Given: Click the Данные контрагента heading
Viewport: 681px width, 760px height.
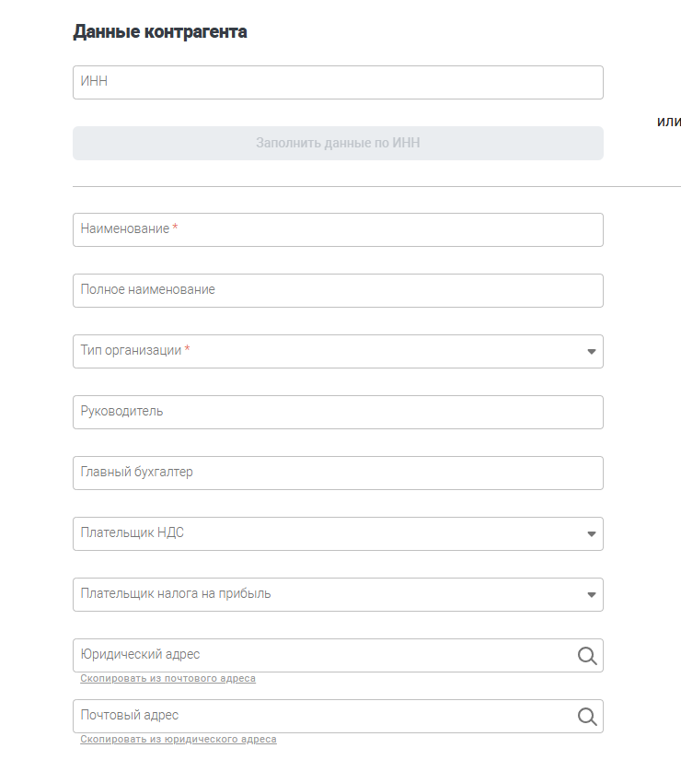Looking at the screenshot, I should click(x=159, y=32).
